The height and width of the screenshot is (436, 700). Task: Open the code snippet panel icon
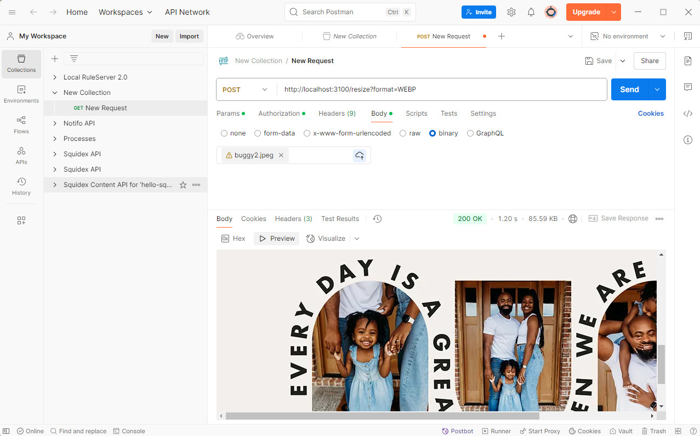[688, 114]
